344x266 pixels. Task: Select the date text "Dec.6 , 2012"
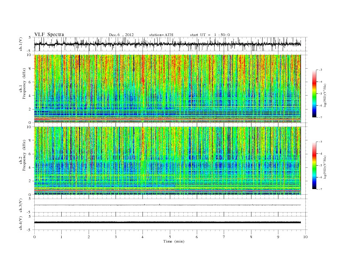tap(121, 35)
